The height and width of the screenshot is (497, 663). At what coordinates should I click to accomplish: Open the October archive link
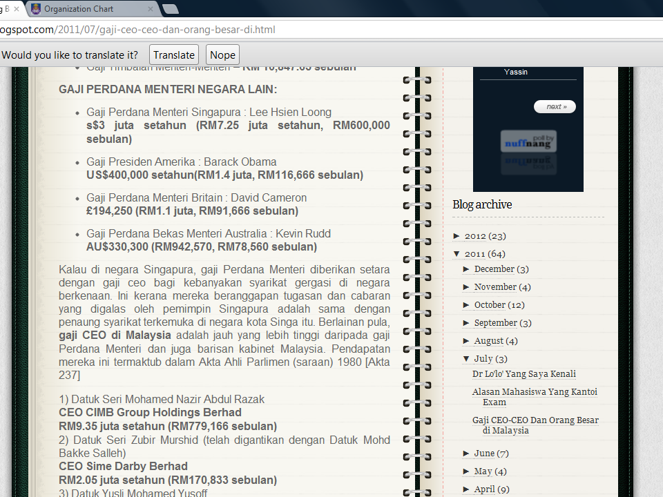490,304
